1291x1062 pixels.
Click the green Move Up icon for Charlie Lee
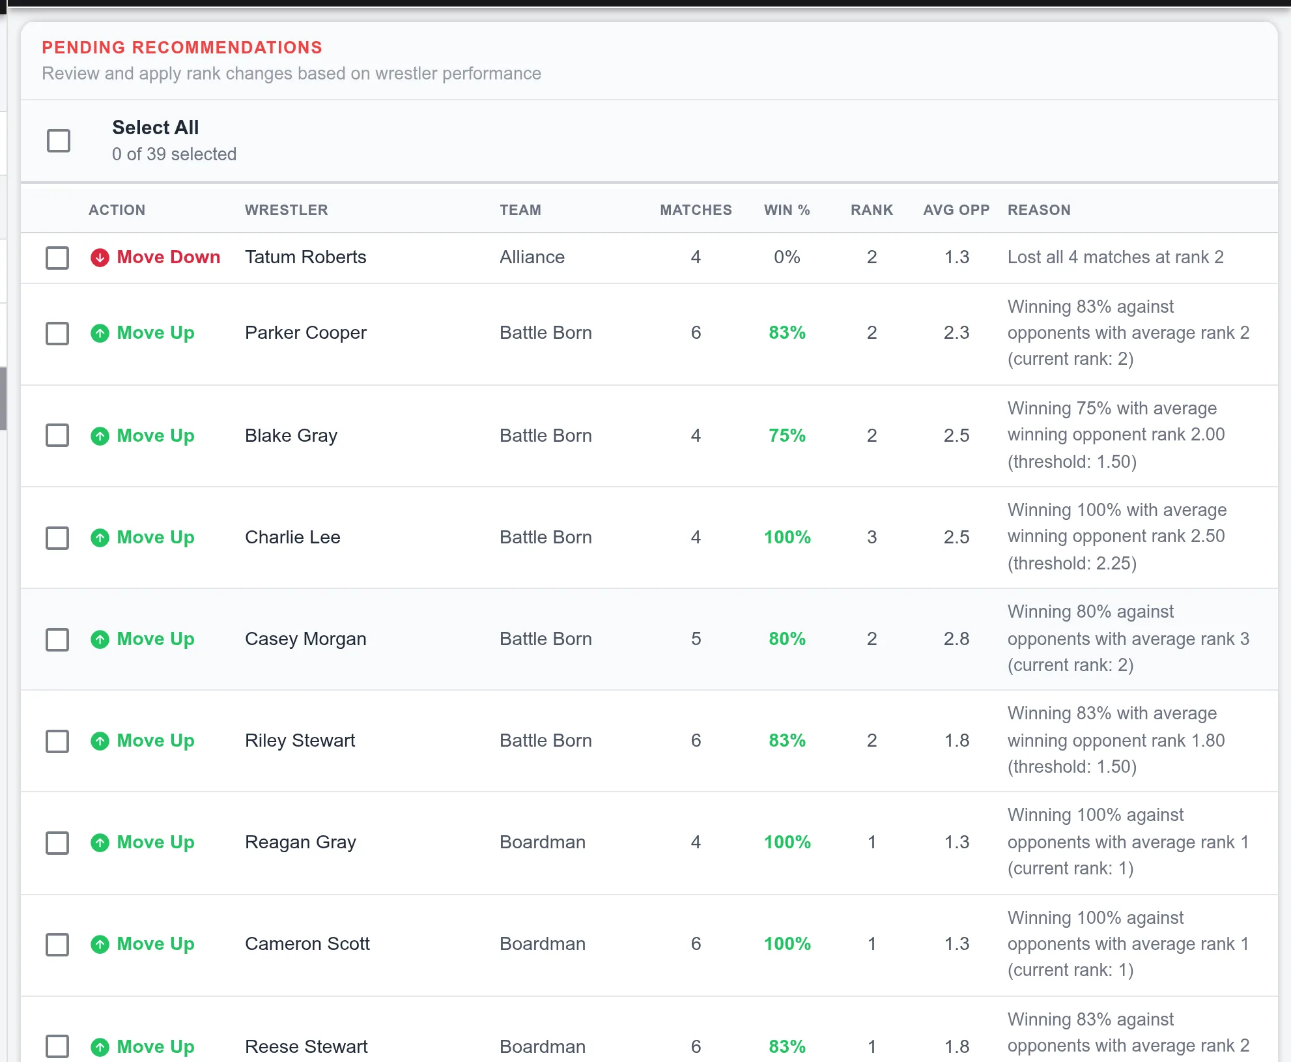pyautogui.click(x=100, y=538)
